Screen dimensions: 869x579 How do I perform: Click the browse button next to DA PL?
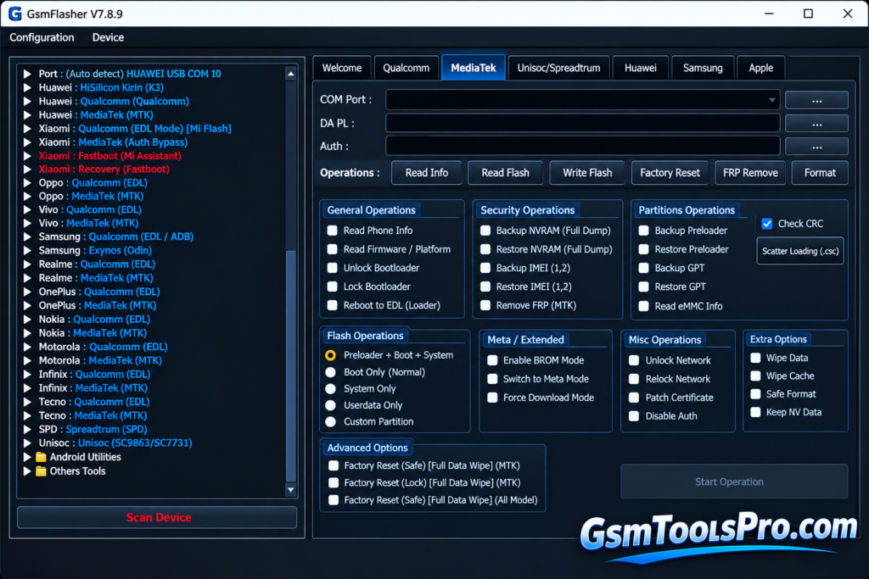(816, 124)
